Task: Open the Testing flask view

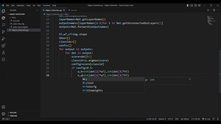Action: tap(3, 52)
